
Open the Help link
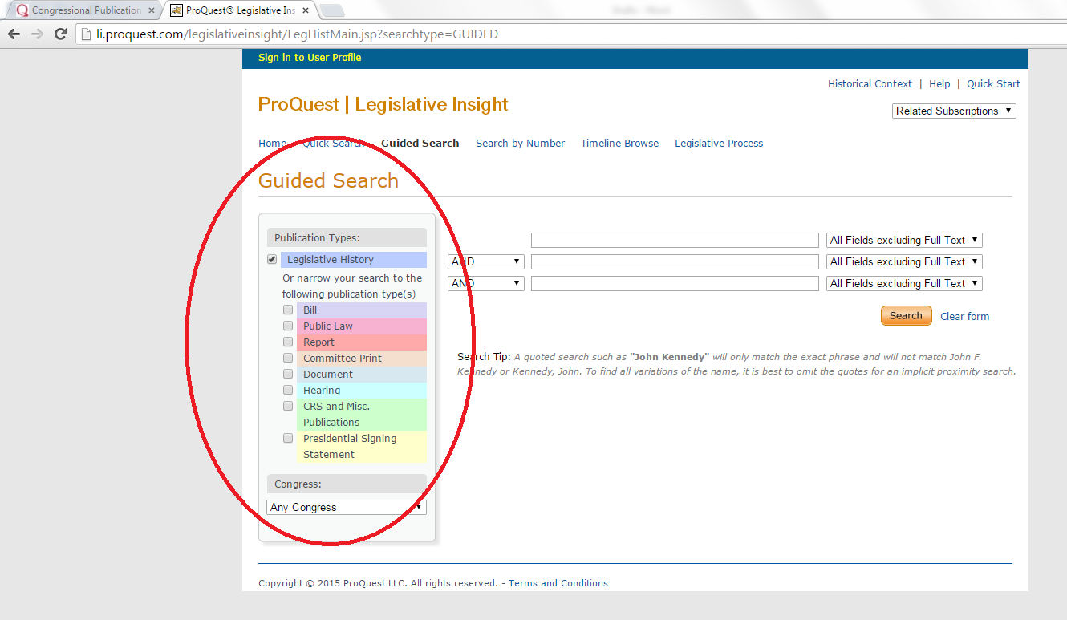point(939,83)
